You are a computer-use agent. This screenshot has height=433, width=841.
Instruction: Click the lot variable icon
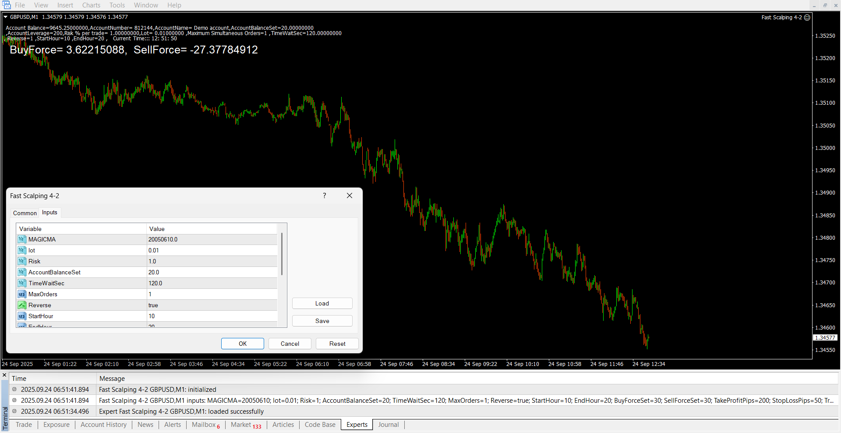[x=21, y=250]
